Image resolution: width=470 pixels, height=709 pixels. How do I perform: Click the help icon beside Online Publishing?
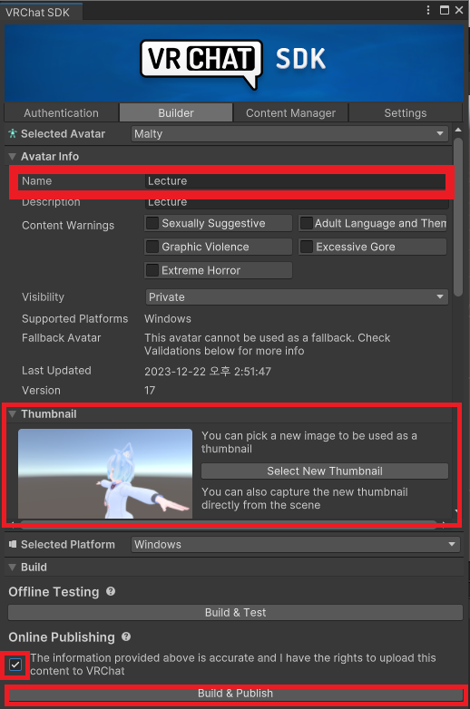(x=126, y=636)
